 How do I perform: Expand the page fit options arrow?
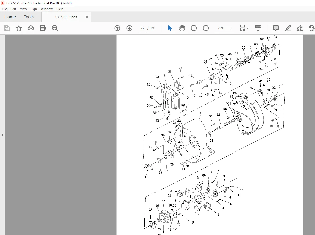(x=247, y=28)
